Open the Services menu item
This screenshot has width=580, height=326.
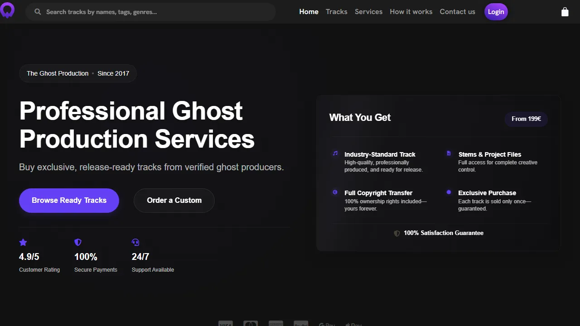pyautogui.click(x=368, y=11)
